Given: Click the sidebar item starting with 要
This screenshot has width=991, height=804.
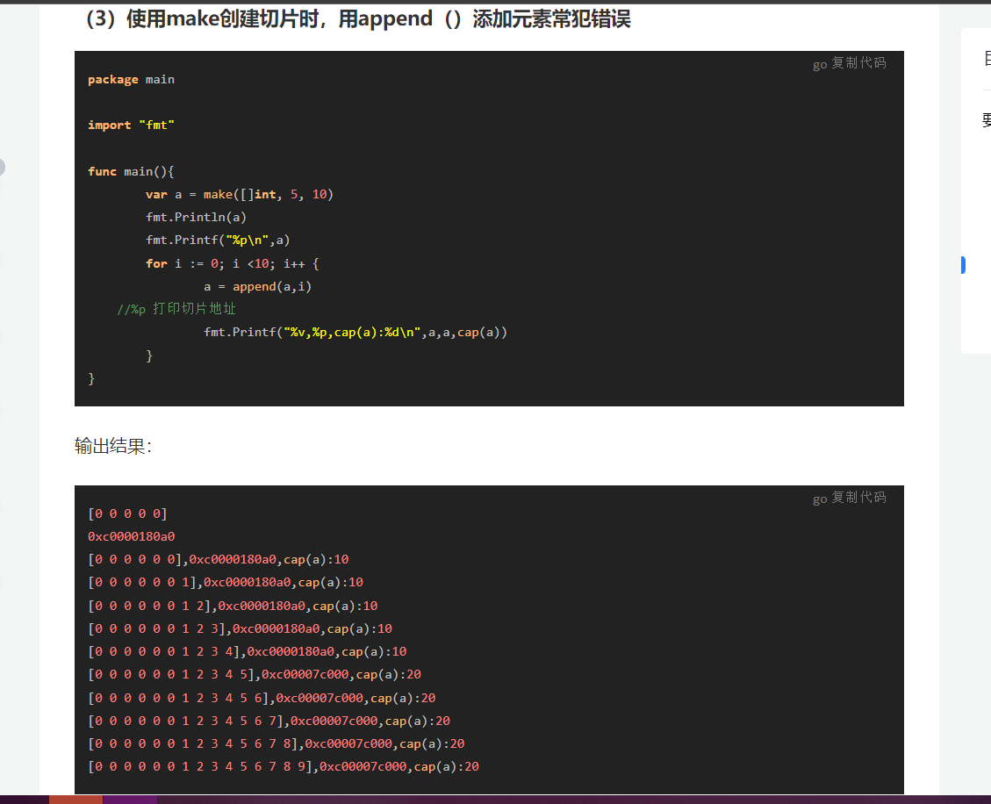Looking at the screenshot, I should [986, 120].
